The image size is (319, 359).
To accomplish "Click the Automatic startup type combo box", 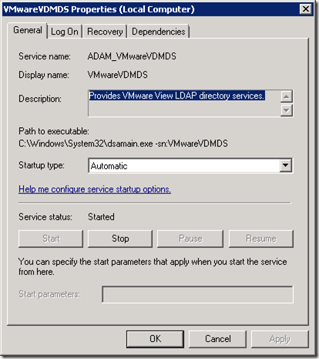I will pos(190,166).
